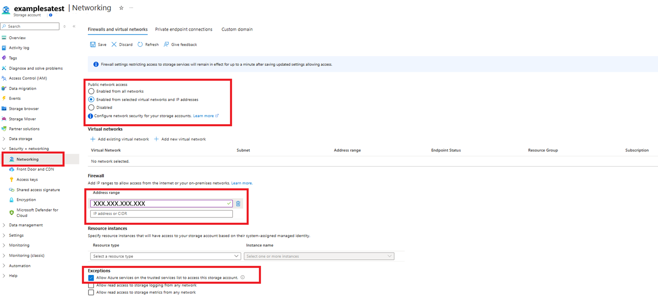Open Shared access signature icon
The height and width of the screenshot is (301, 658).
(12, 190)
